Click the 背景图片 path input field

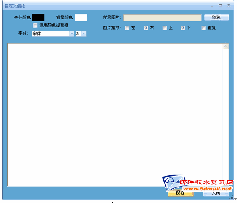[162, 18]
